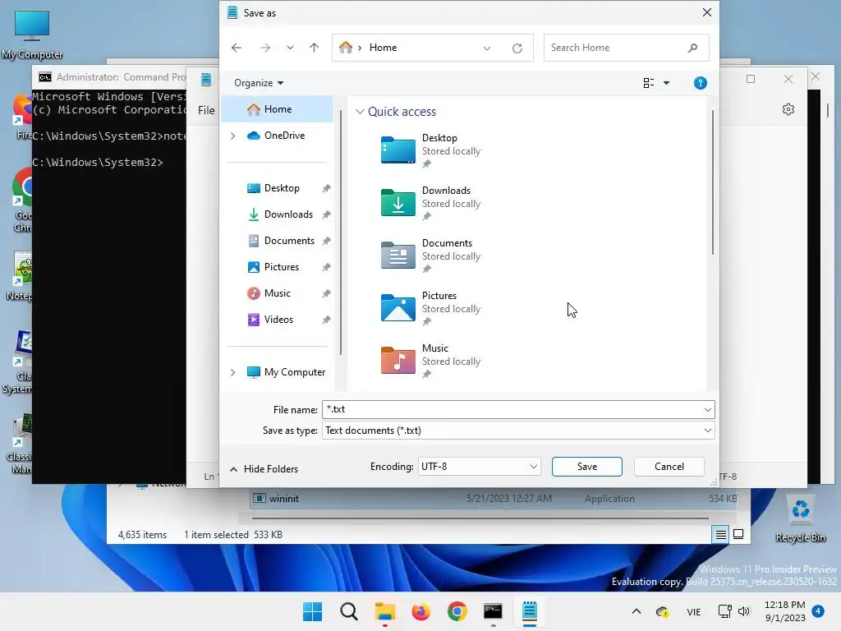Open File Explorer from the taskbar
The width and height of the screenshot is (841, 631).
coord(384,611)
